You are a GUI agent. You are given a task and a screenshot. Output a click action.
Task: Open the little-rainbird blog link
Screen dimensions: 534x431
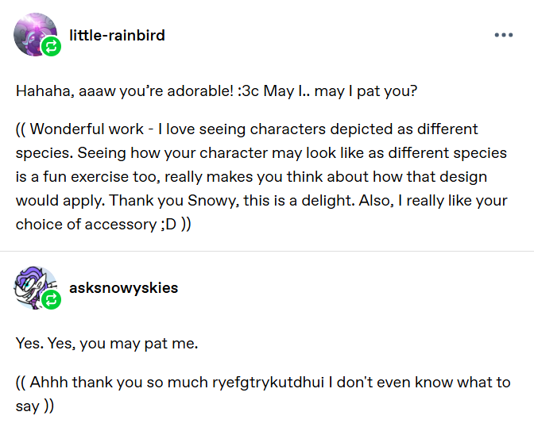[117, 36]
